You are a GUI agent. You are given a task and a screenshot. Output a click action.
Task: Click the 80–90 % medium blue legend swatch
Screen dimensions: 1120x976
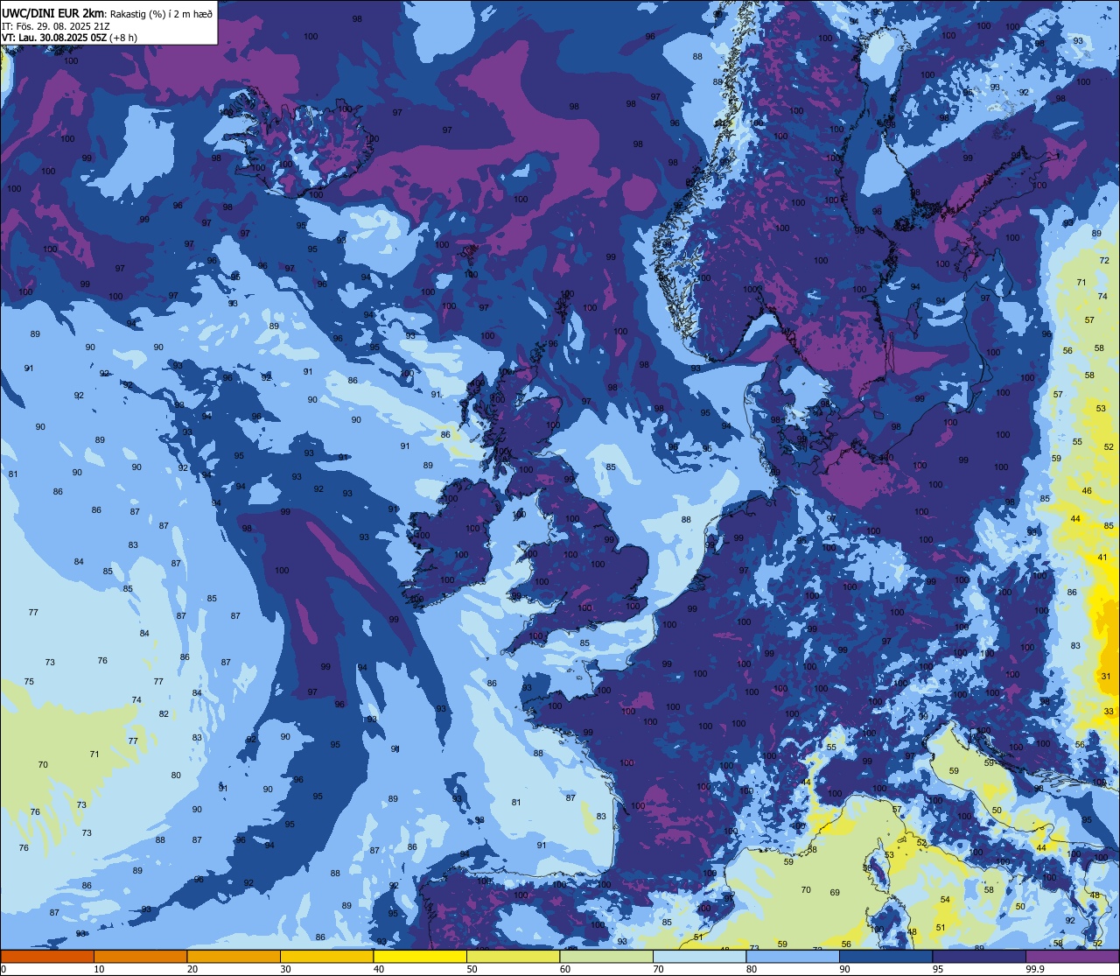[x=793, y=956]
